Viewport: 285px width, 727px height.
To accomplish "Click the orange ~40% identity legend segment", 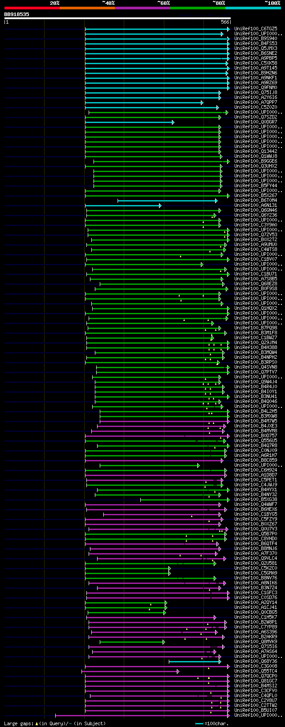I will click(87, 8).
